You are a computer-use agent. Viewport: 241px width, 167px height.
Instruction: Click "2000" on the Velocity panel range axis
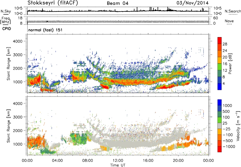(x=17, y=131)
